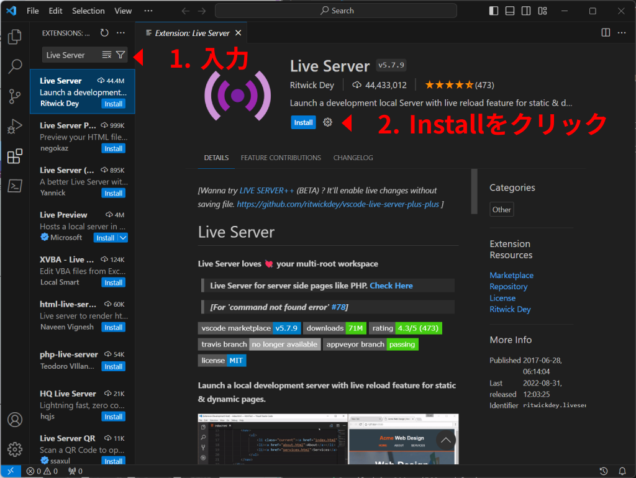Open the Edit menu
This screenshot has height=478, width=636.
55,11
